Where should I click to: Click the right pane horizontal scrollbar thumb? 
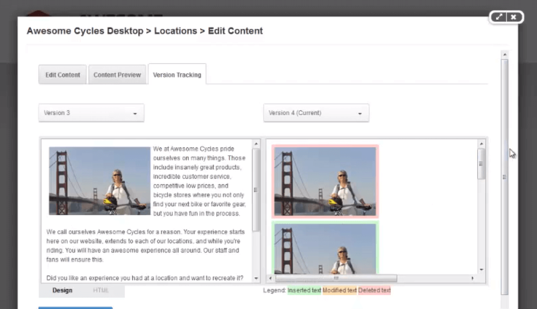pos(336,278)
